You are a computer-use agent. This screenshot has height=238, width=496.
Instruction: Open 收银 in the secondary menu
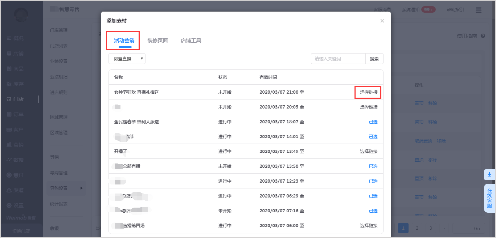point(54,229)
